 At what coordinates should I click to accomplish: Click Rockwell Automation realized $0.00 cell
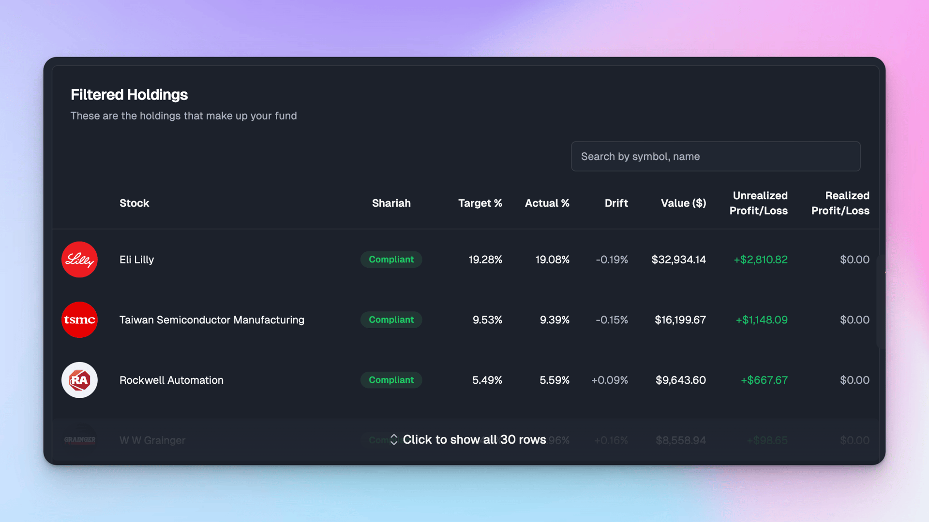[854, 380]
